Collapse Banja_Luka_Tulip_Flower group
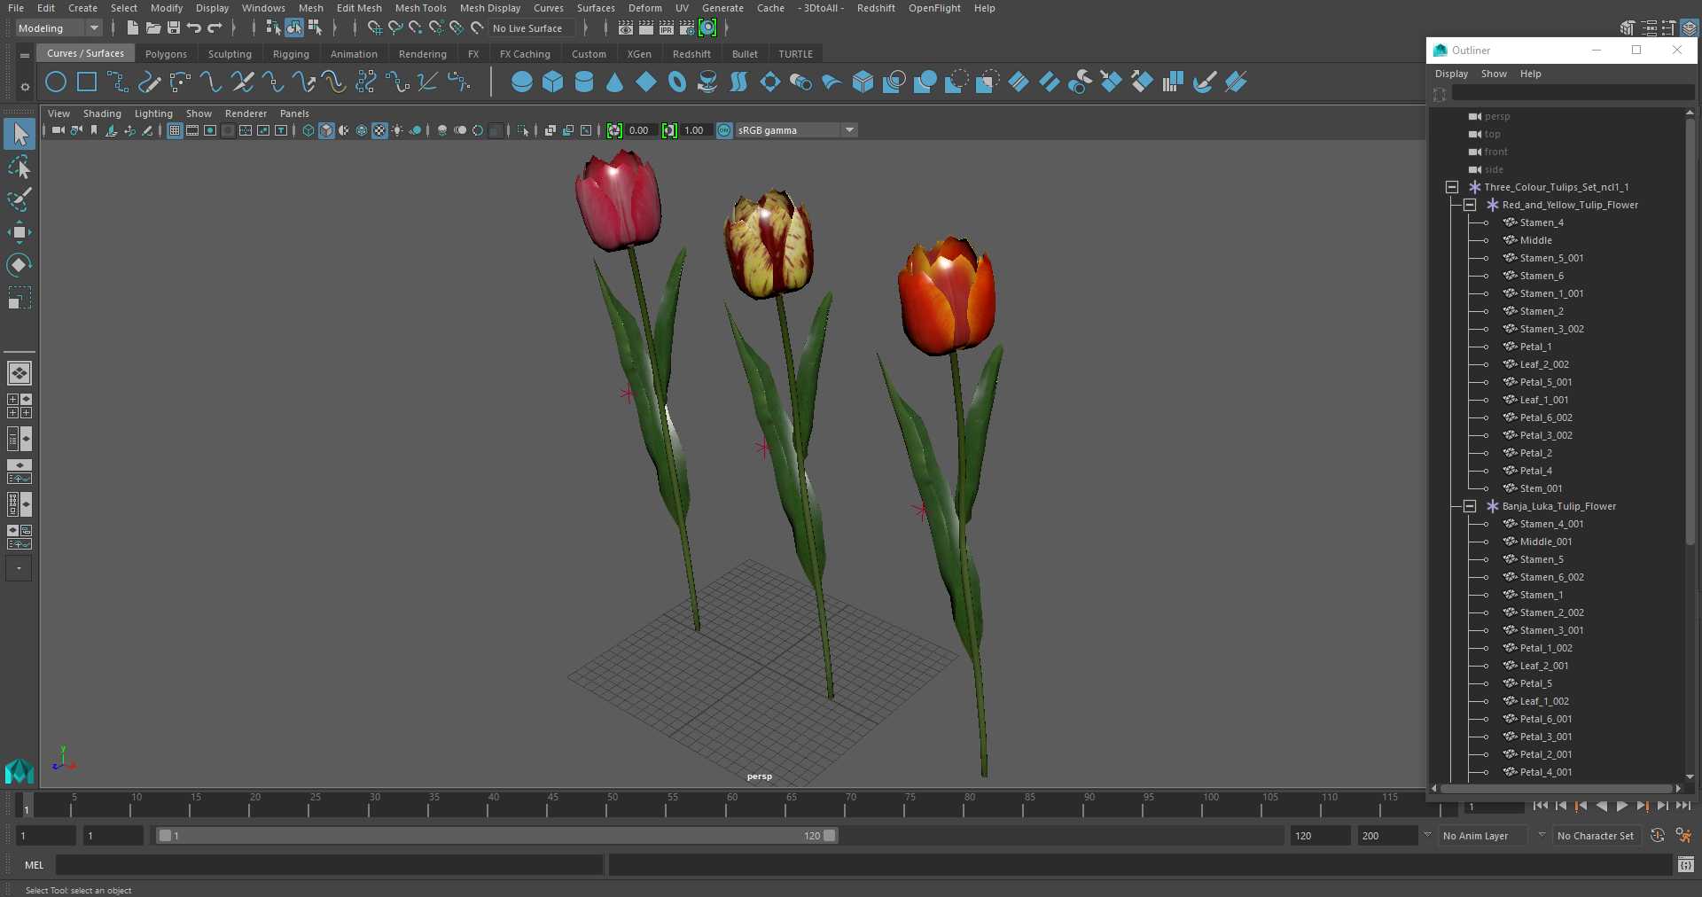 tap(1470, 506)
